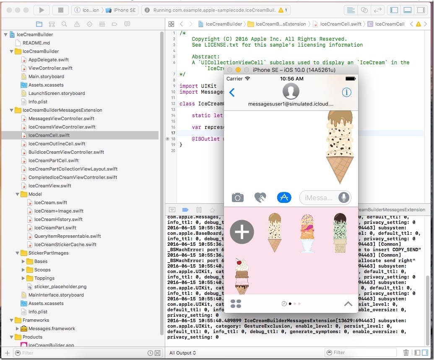This screenshot has height=360, width=434.
Task: Tap the App Store apps icon
Action: pos(284,197)
